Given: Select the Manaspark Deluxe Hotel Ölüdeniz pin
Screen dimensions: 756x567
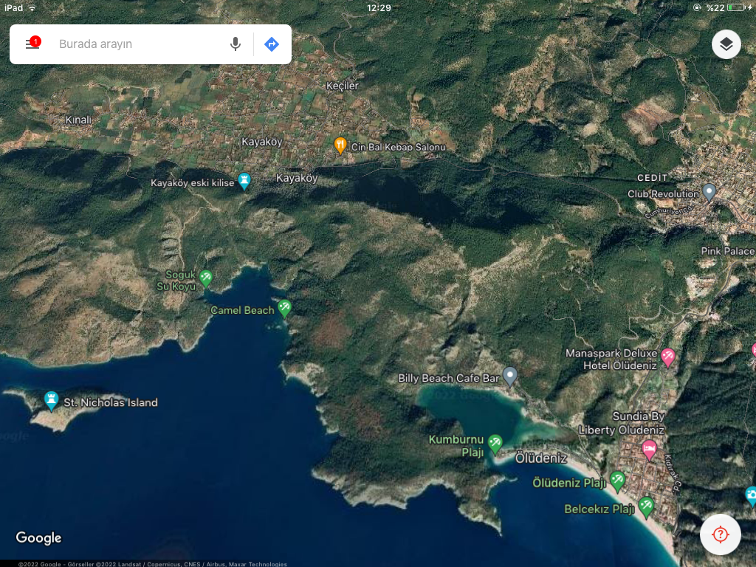Looking at the screenshot, I should coord(668,355).
